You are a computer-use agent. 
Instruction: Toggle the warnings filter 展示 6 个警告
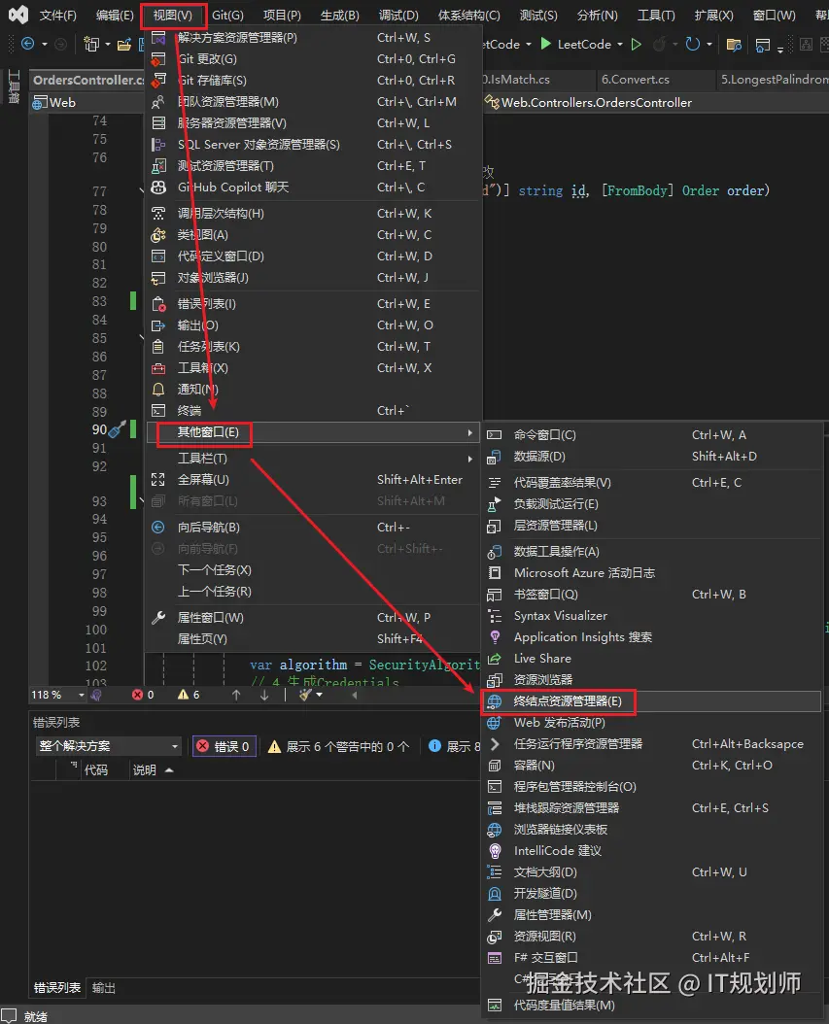[339, 746]
